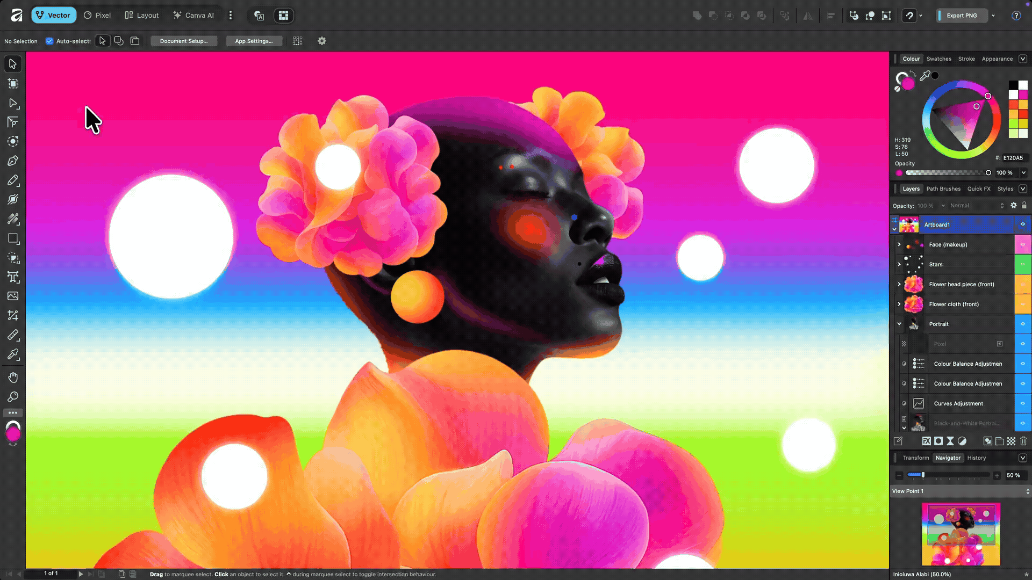Select the Node tool in the toolbar
Viewport: 1032px width, 580px height.
coord(13,103)
